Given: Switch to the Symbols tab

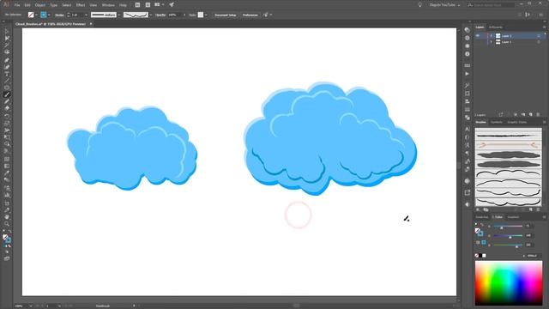Looking at the screenshot, I should (x=496, y=122).
